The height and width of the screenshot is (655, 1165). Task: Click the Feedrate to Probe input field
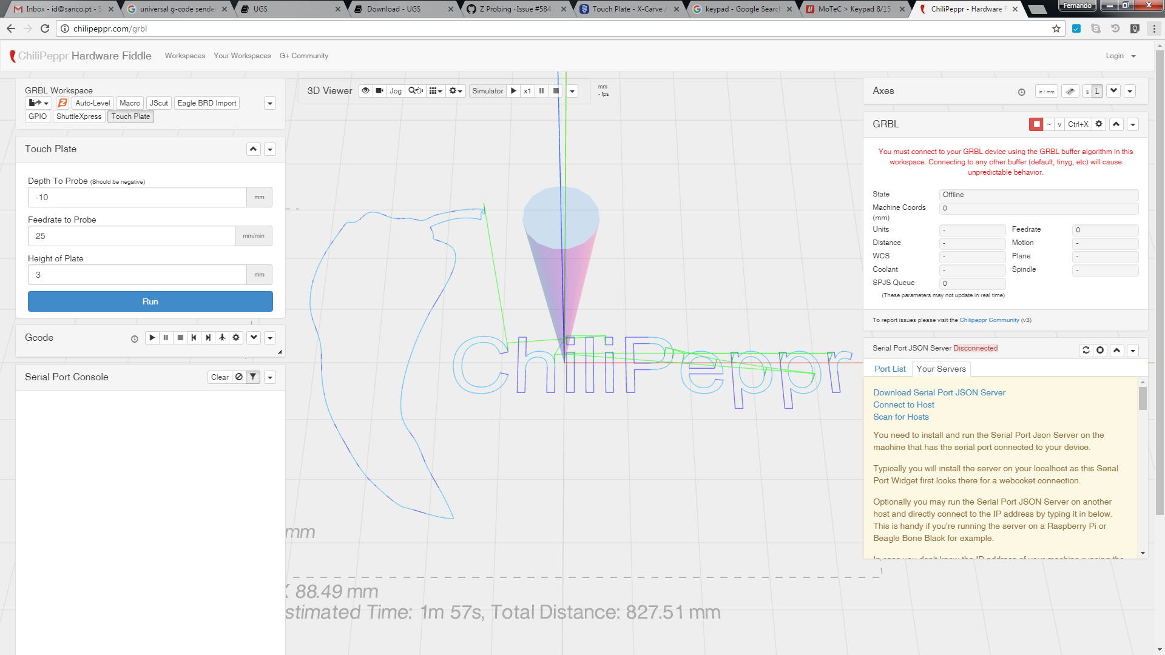coord(132,236)
